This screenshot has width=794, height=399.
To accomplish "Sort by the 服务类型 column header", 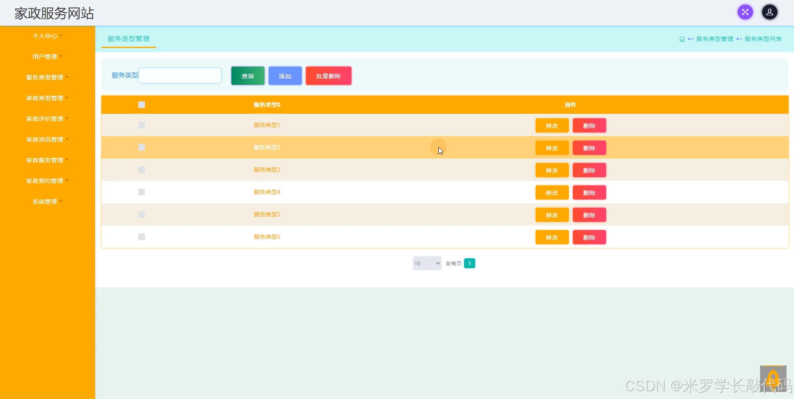I will [267, 105].
